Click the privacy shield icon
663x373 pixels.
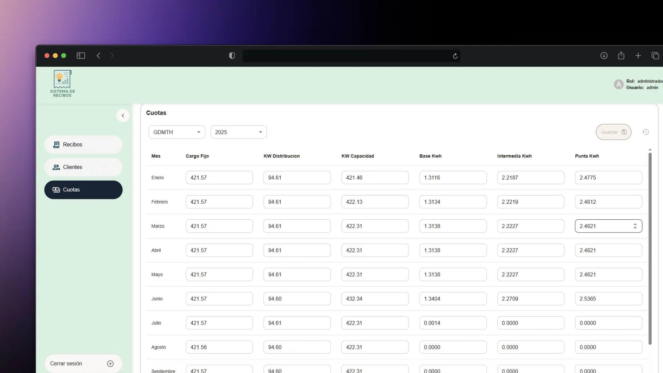232,56
